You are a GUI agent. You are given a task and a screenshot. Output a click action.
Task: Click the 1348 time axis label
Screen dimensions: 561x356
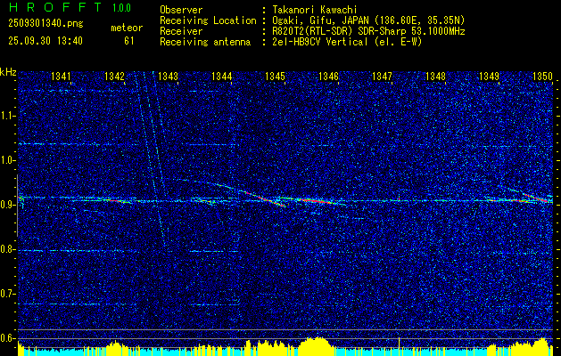pos(435,76)
